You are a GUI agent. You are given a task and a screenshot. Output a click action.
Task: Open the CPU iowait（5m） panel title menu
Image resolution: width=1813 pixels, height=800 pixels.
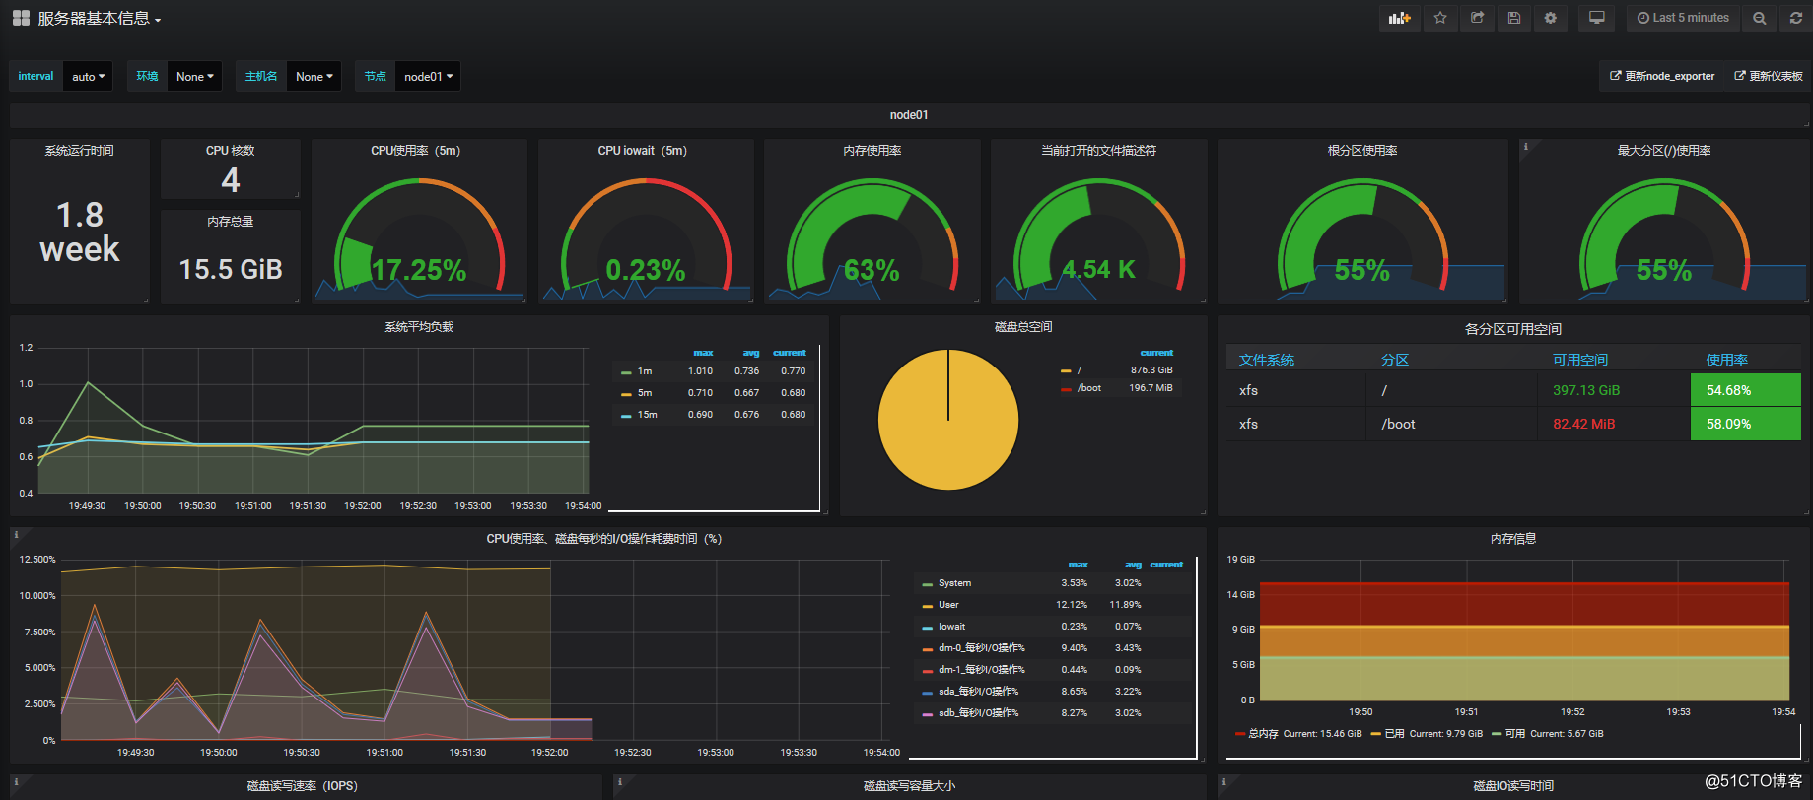643,151
